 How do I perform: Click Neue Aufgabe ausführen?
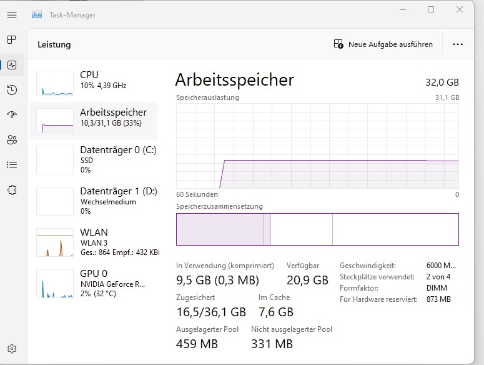pos(383,44)
